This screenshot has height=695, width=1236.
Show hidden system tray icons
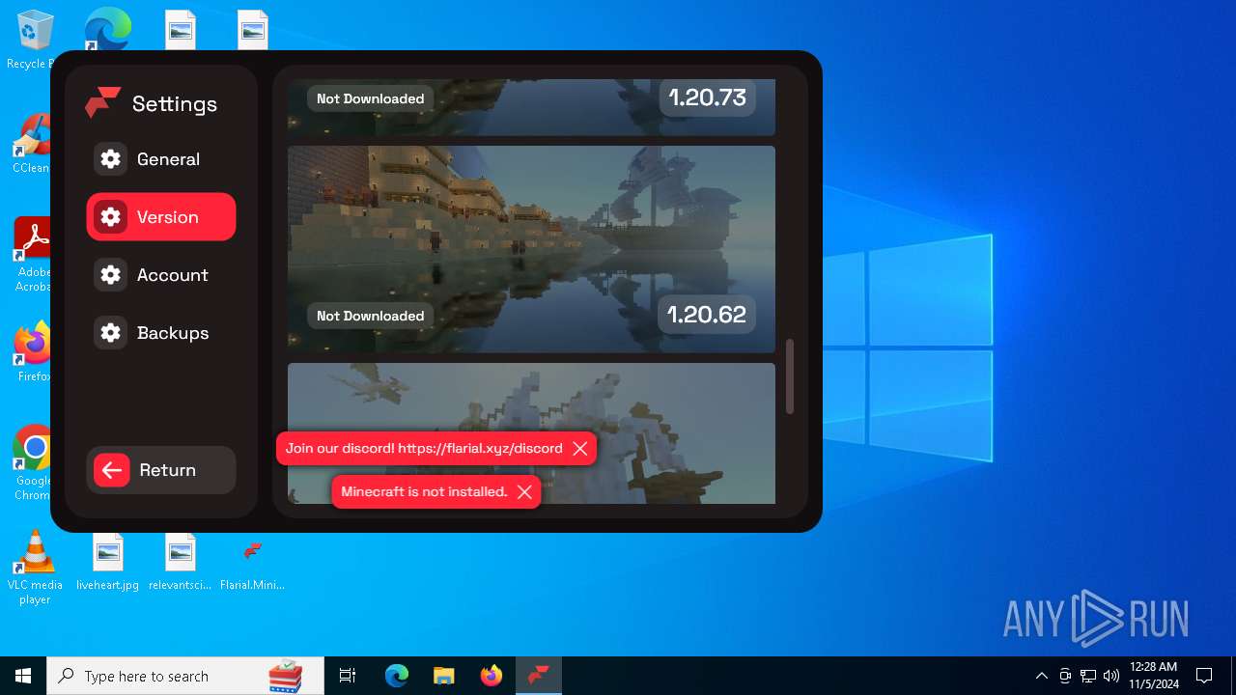[1041, 676]
